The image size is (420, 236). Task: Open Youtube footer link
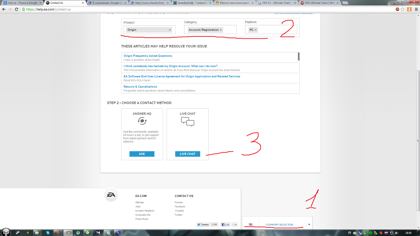(179, 211)
